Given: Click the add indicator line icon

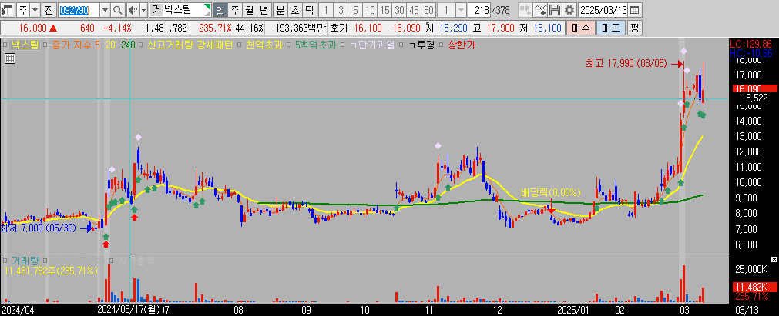Looking at the screenshot, I should [541, 9].
